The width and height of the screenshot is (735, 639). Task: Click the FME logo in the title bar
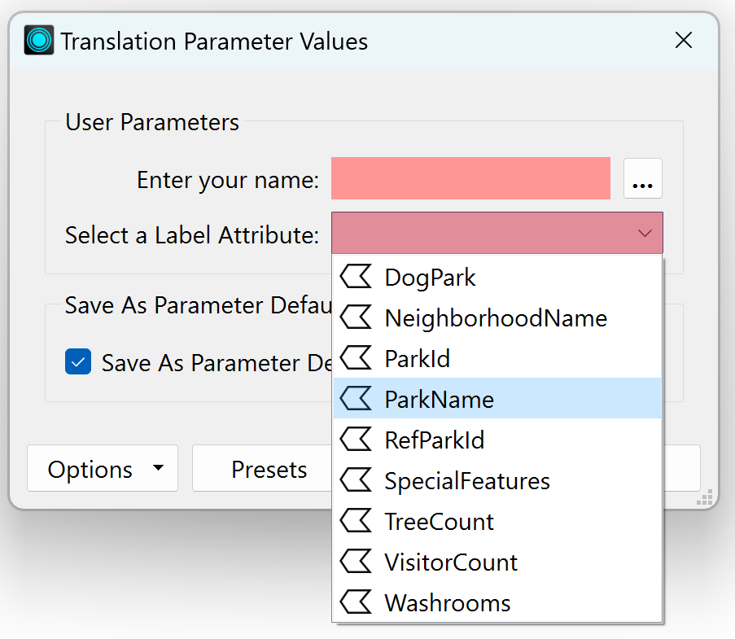pyautogui.click(x=39, y=39)
